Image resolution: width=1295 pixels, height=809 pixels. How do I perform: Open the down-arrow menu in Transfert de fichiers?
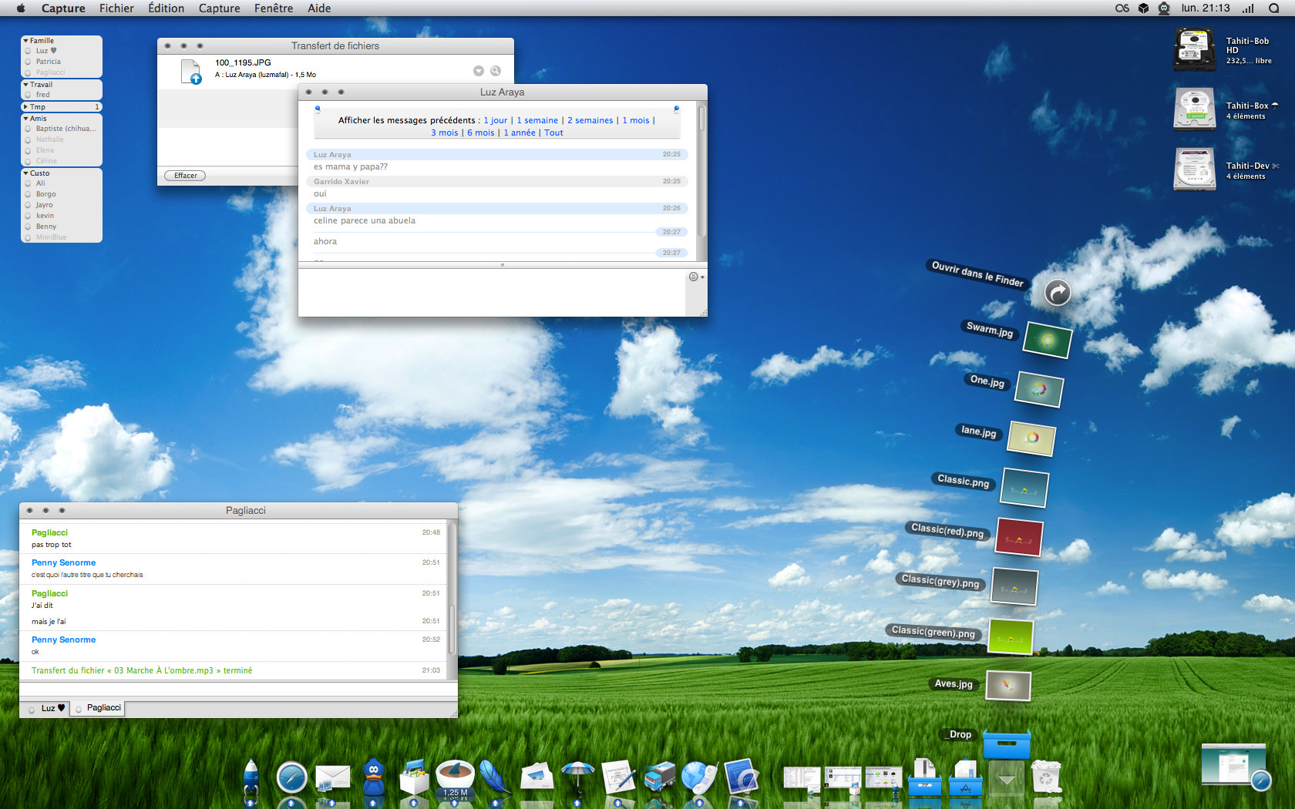pos(479,71)
